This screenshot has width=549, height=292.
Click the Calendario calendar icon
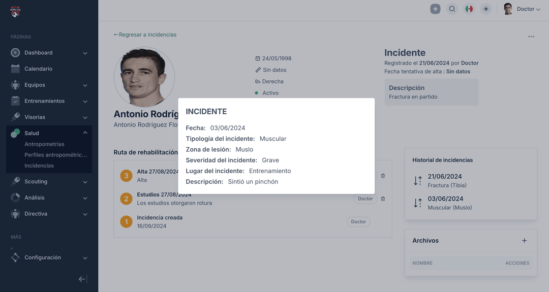[15, 69]
